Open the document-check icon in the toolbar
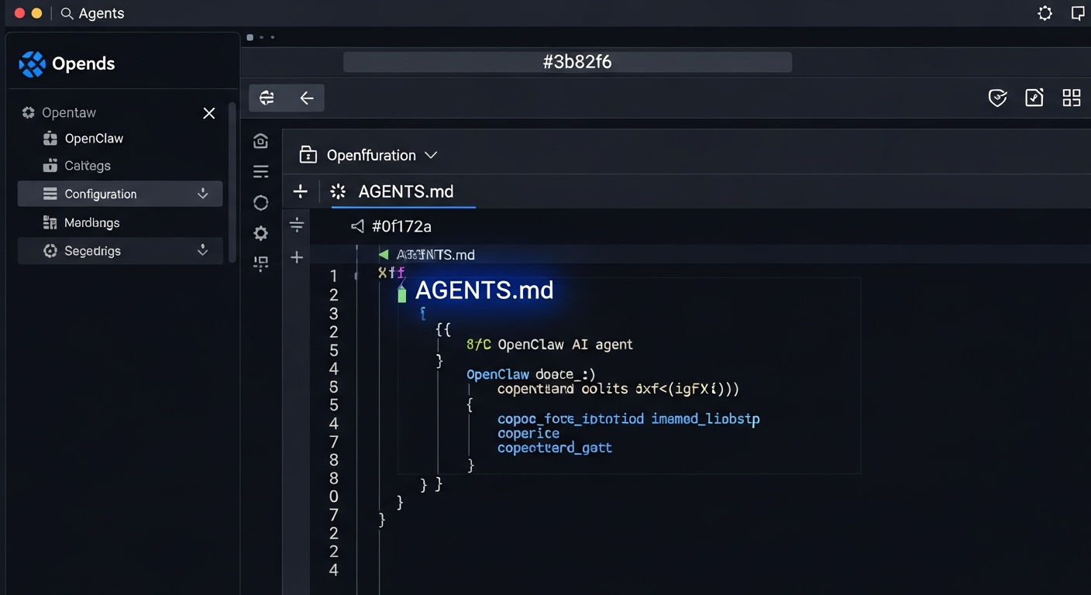The height and width of the screenshot is (595, 1091). (1034, 98)
